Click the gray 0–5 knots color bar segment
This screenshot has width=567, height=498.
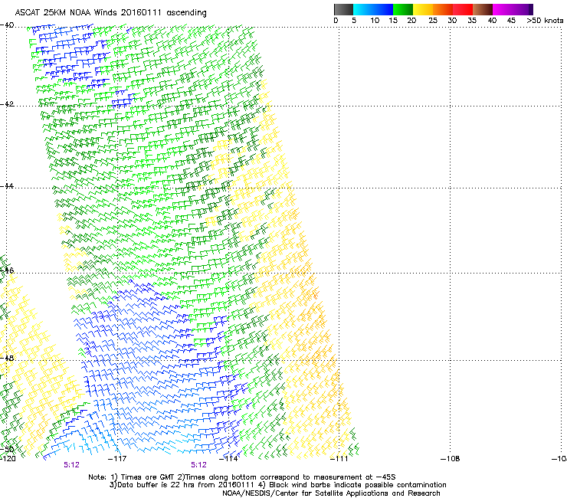[344, 9]
